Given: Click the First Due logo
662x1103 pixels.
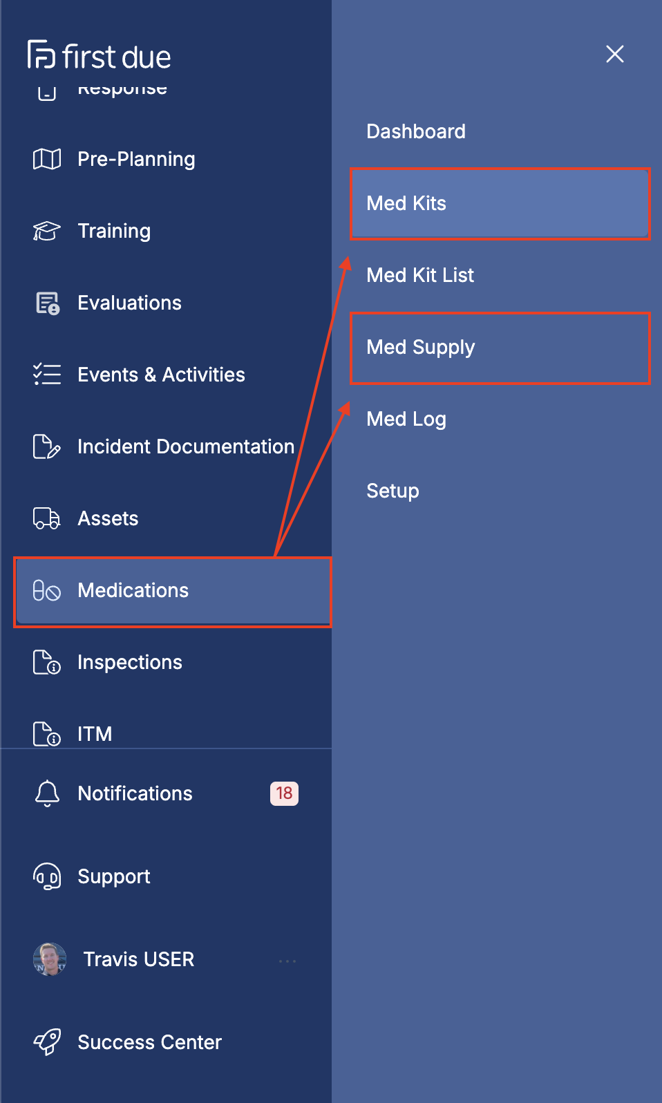Looking at the screenshot, I should click(99, 56).
